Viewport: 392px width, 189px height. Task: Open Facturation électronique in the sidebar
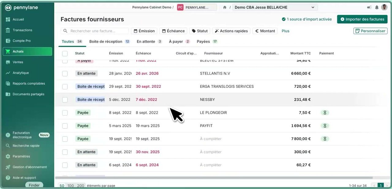pyautogui.click(x=28, y=135)
